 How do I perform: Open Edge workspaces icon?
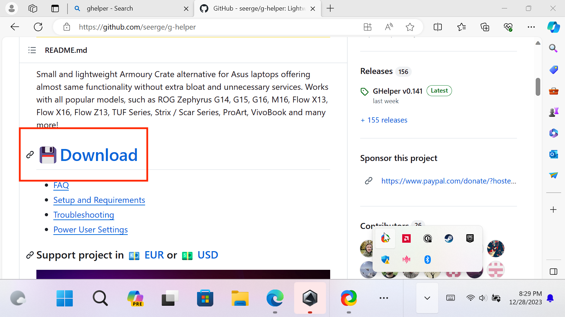point(33,8)
